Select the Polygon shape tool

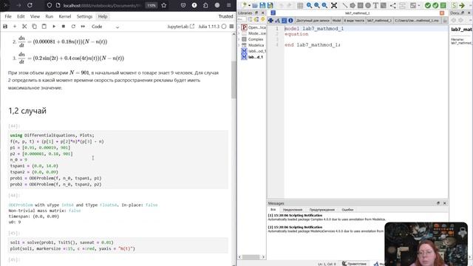(x=353, y=5)
